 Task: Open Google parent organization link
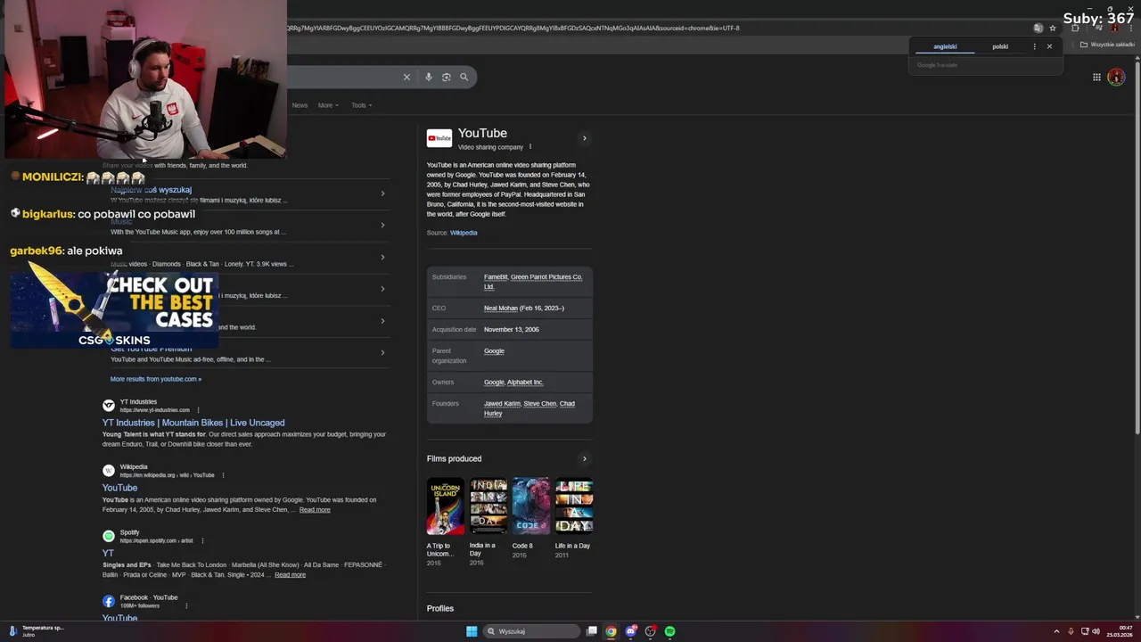494,350
